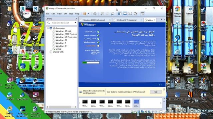This screenshot has width=213, height=119.
Task: Click the highlighted winxp thumbnail
Action: pos(136,103)
